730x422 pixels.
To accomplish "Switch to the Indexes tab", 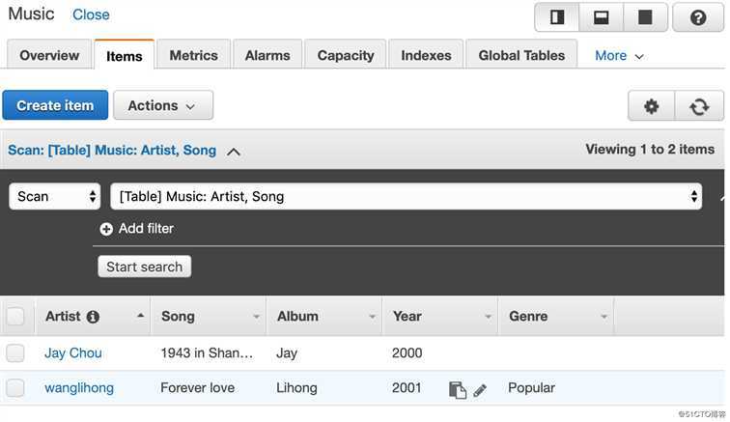I will click(x=426, y=55).
